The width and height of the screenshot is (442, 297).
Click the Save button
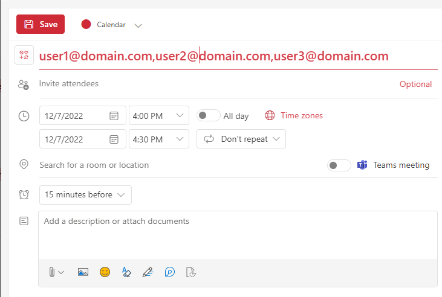pyautogui.click(x=41, y=24)
